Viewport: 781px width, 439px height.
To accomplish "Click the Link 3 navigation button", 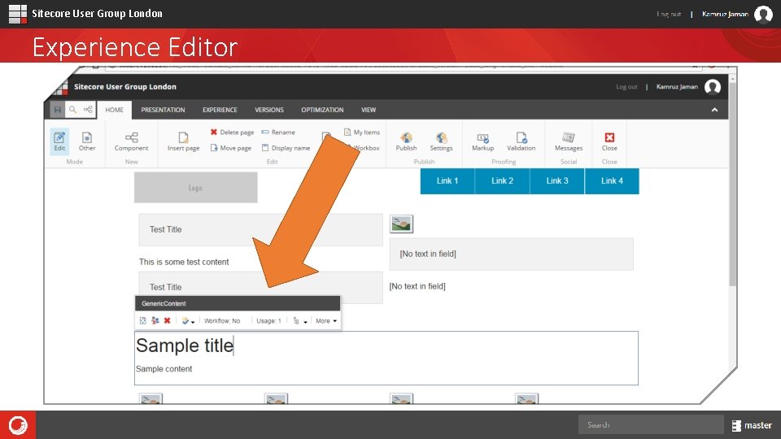I will 556,181.
